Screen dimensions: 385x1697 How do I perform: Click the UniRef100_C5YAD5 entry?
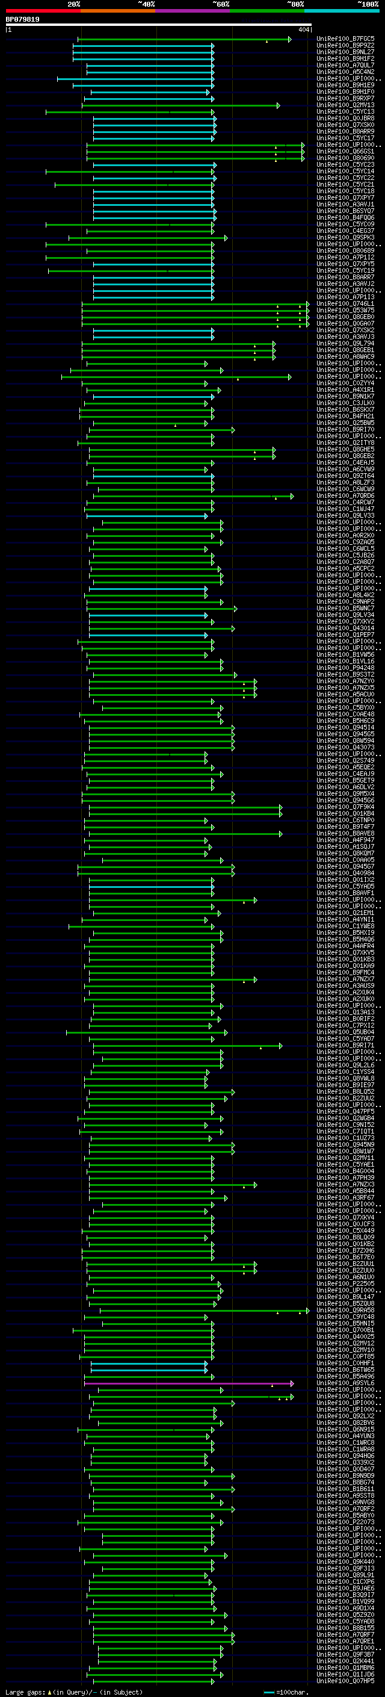tap(345, 887)
